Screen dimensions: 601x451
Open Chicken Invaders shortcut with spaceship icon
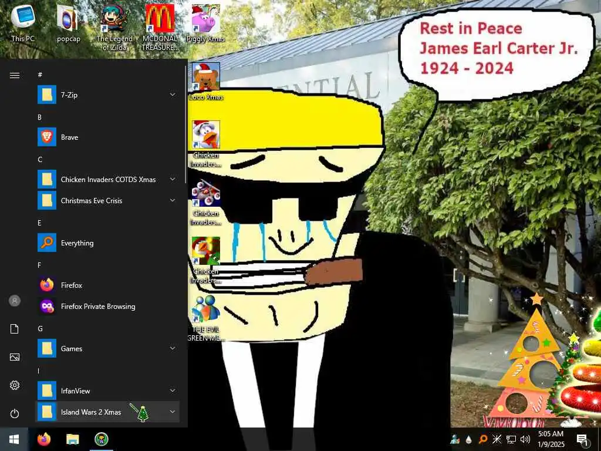pyautogui.click(x=206, y=202)
